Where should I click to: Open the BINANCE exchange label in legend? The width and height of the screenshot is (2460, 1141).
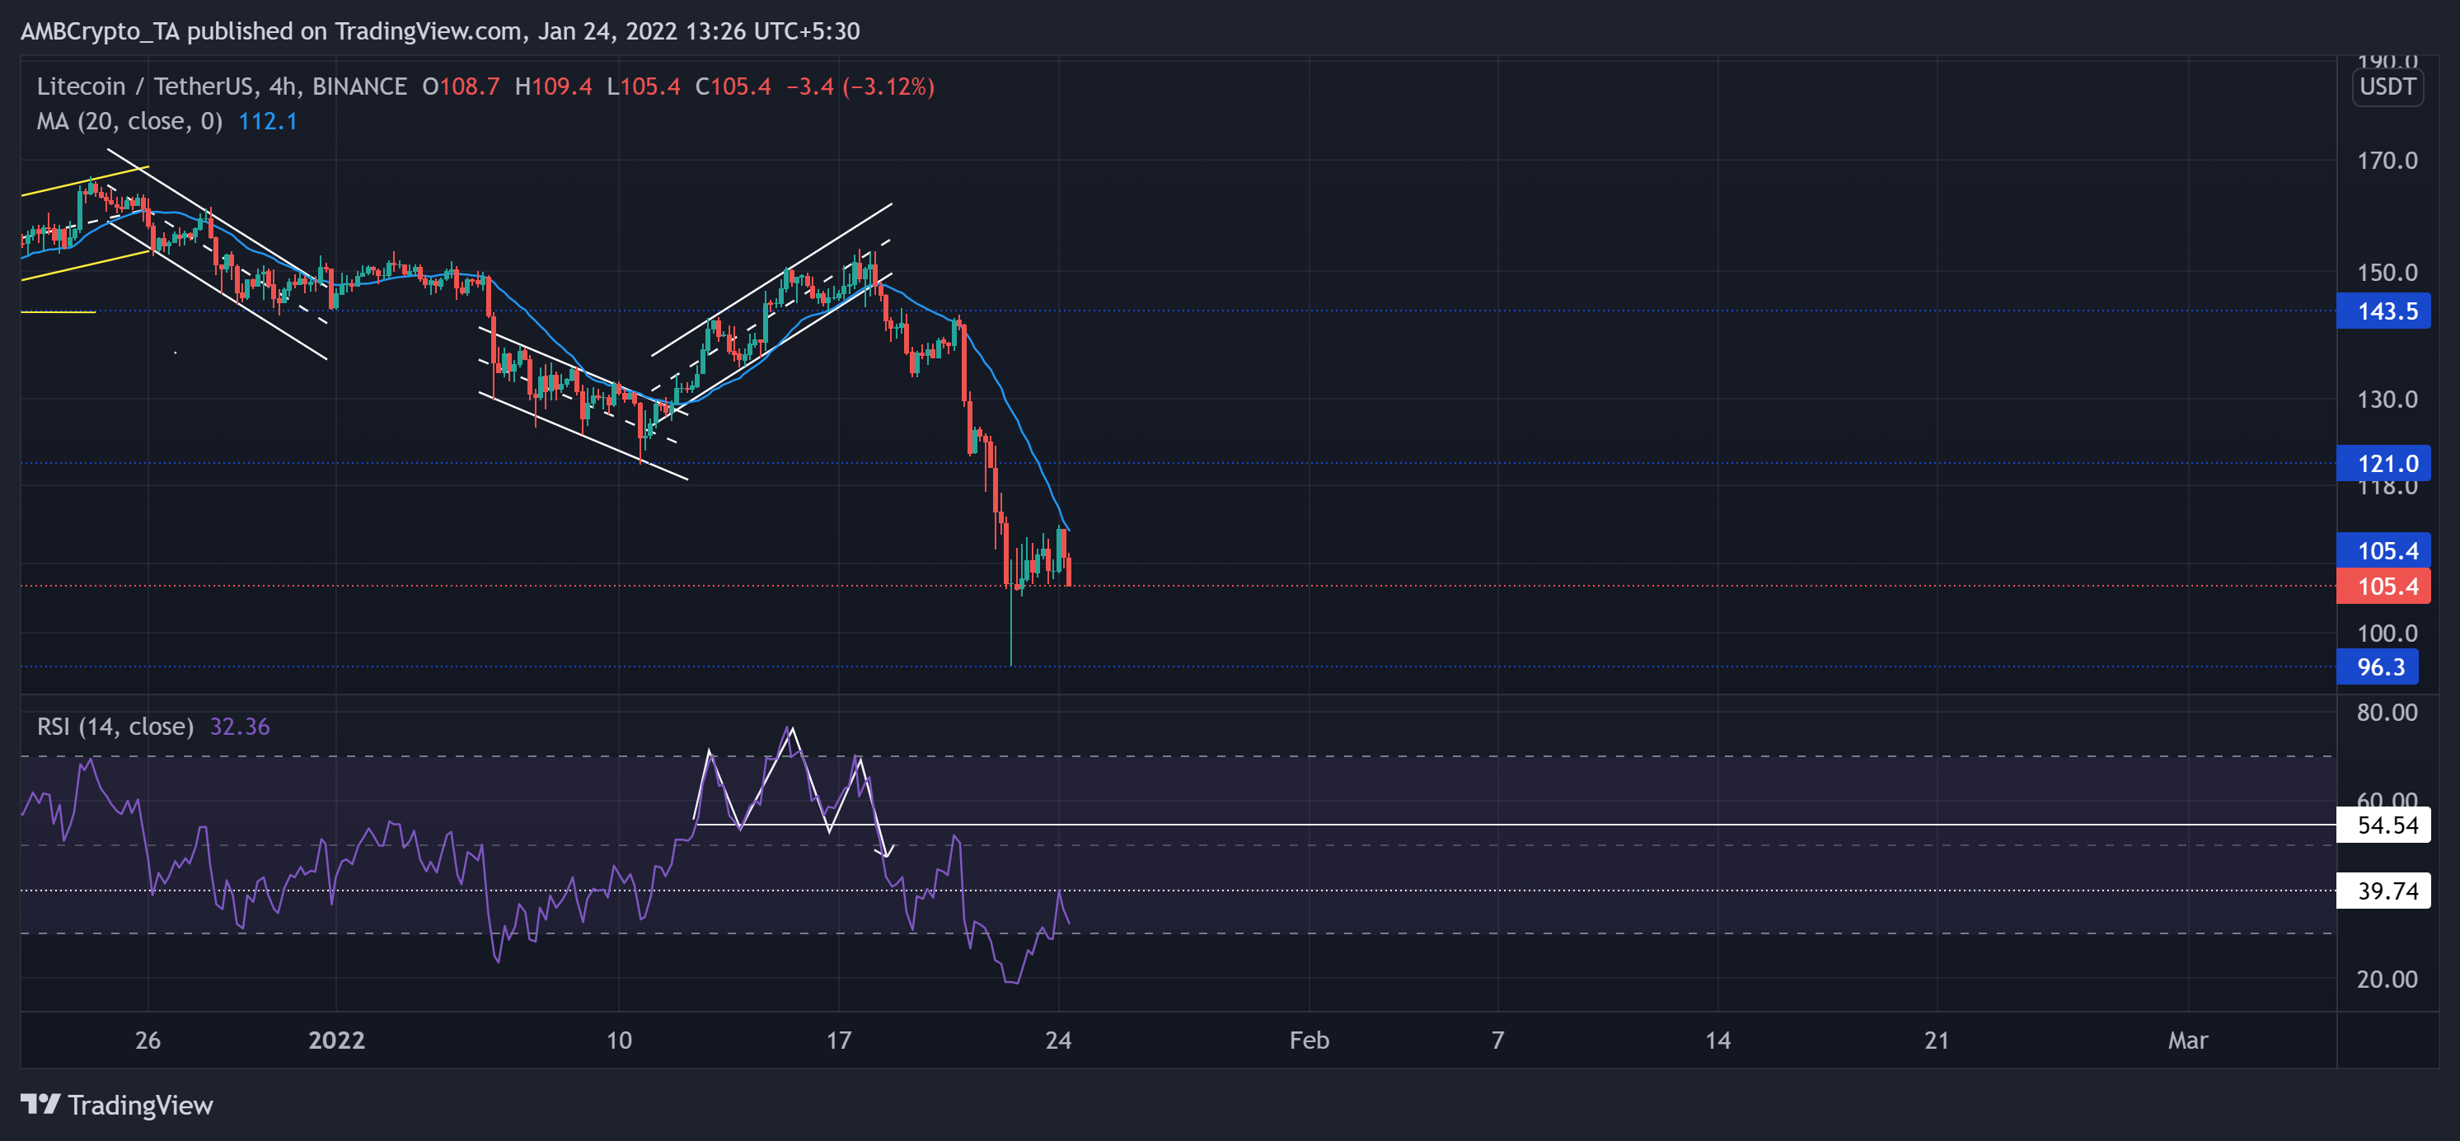tap(354, 86)
